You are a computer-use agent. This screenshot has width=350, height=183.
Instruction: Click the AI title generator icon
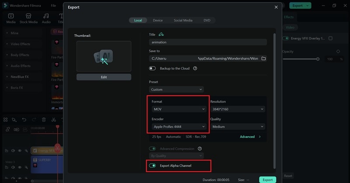[x=161, y=35]
